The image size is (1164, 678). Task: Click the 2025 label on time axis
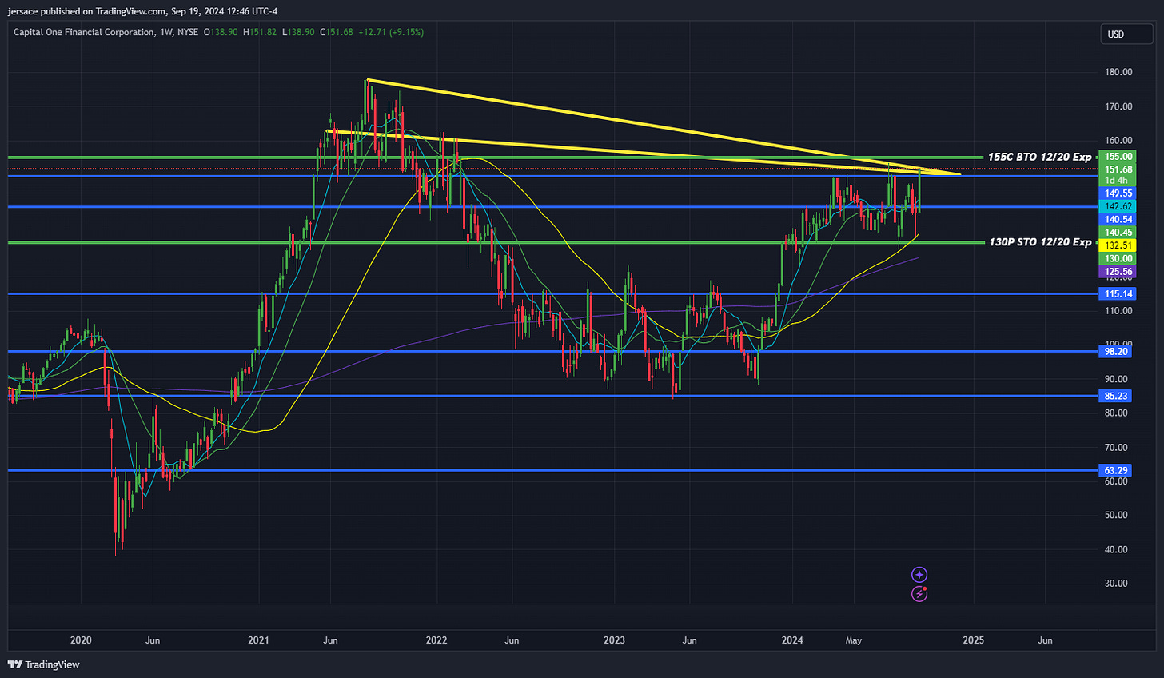tap(973, 640)
